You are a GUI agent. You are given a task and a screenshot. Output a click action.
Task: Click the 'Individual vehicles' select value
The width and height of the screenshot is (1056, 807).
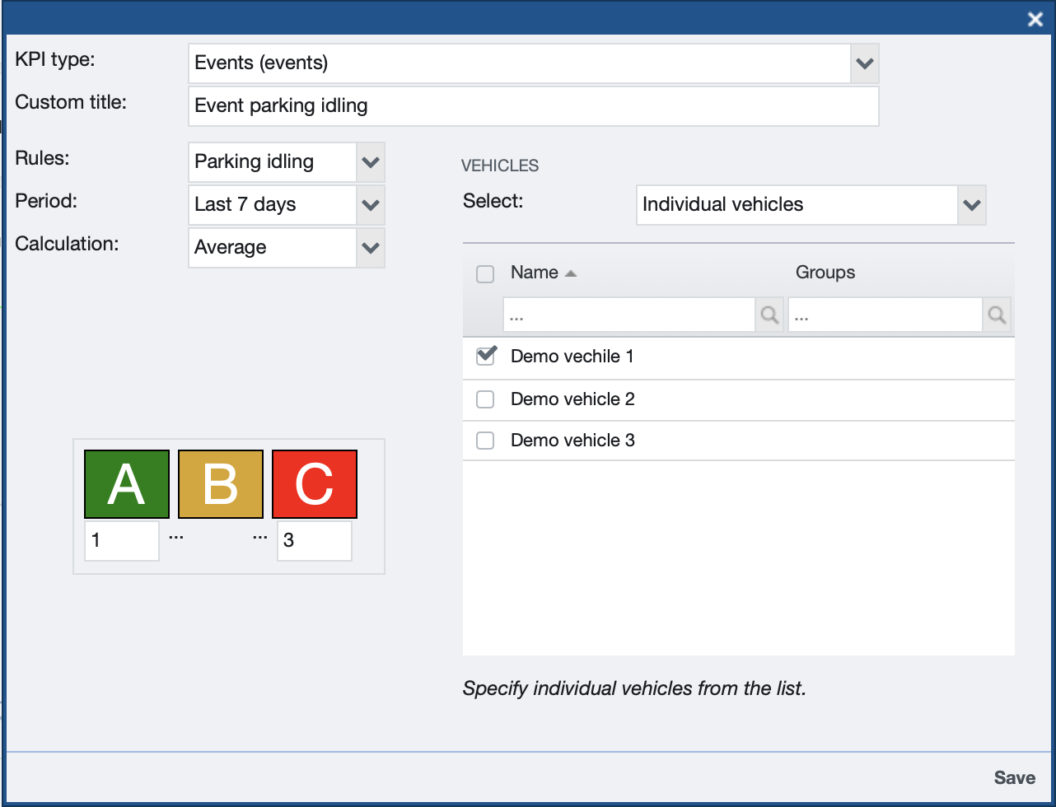tap(797, 205)
